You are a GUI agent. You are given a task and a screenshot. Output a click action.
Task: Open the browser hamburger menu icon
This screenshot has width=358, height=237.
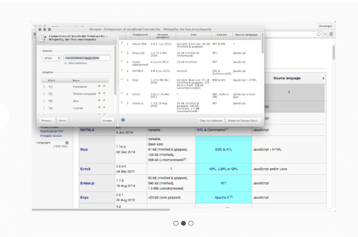331,34
